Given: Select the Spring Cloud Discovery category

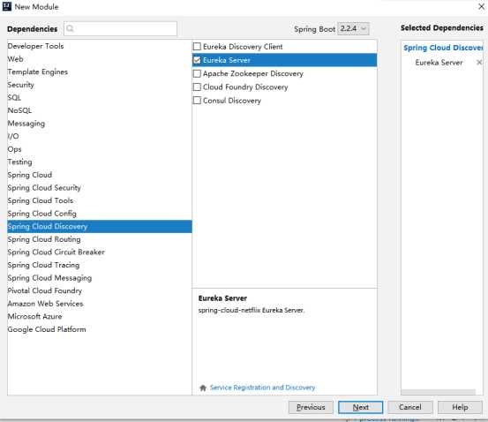Looking at the screenshot, I should (x=100, y=226).
